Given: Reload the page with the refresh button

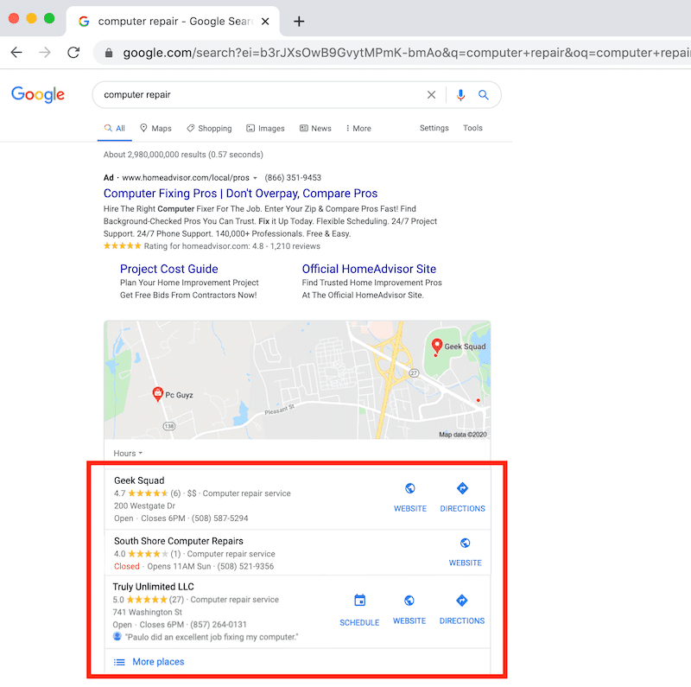Looking at the screenshot, I should point(73,52).
